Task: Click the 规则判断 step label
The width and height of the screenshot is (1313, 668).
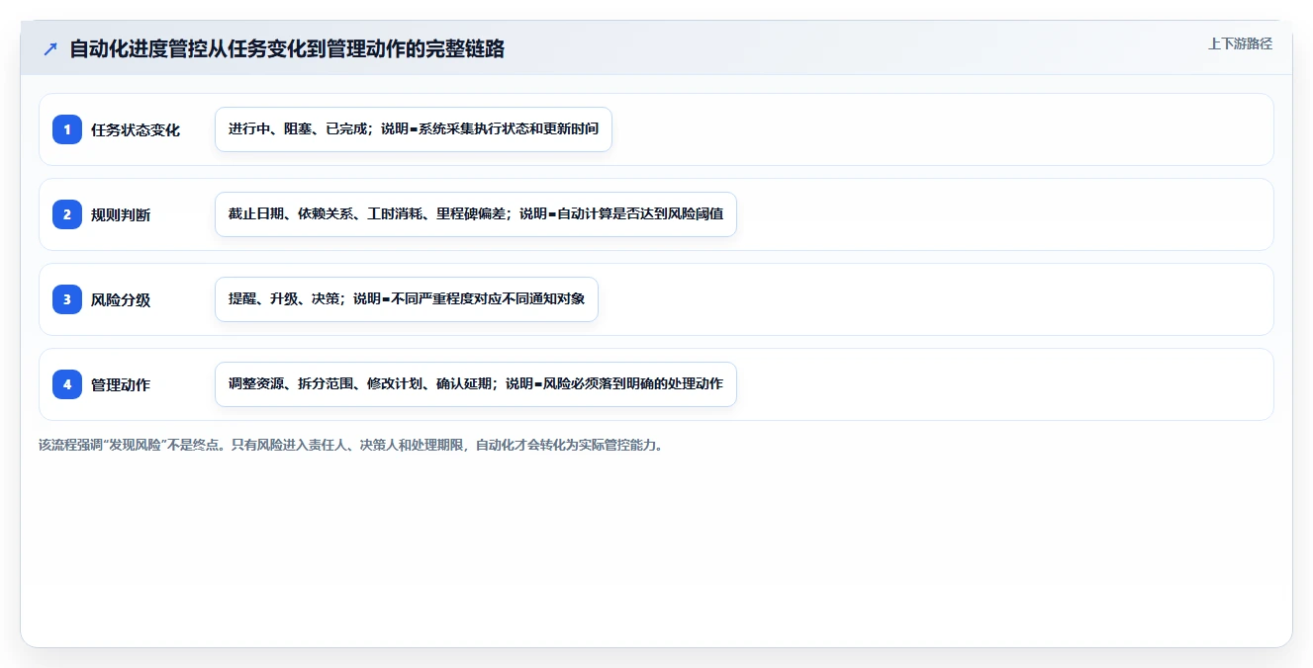Action: tap(121, 214)
